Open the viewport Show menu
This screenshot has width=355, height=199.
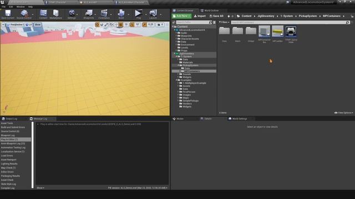38,24
